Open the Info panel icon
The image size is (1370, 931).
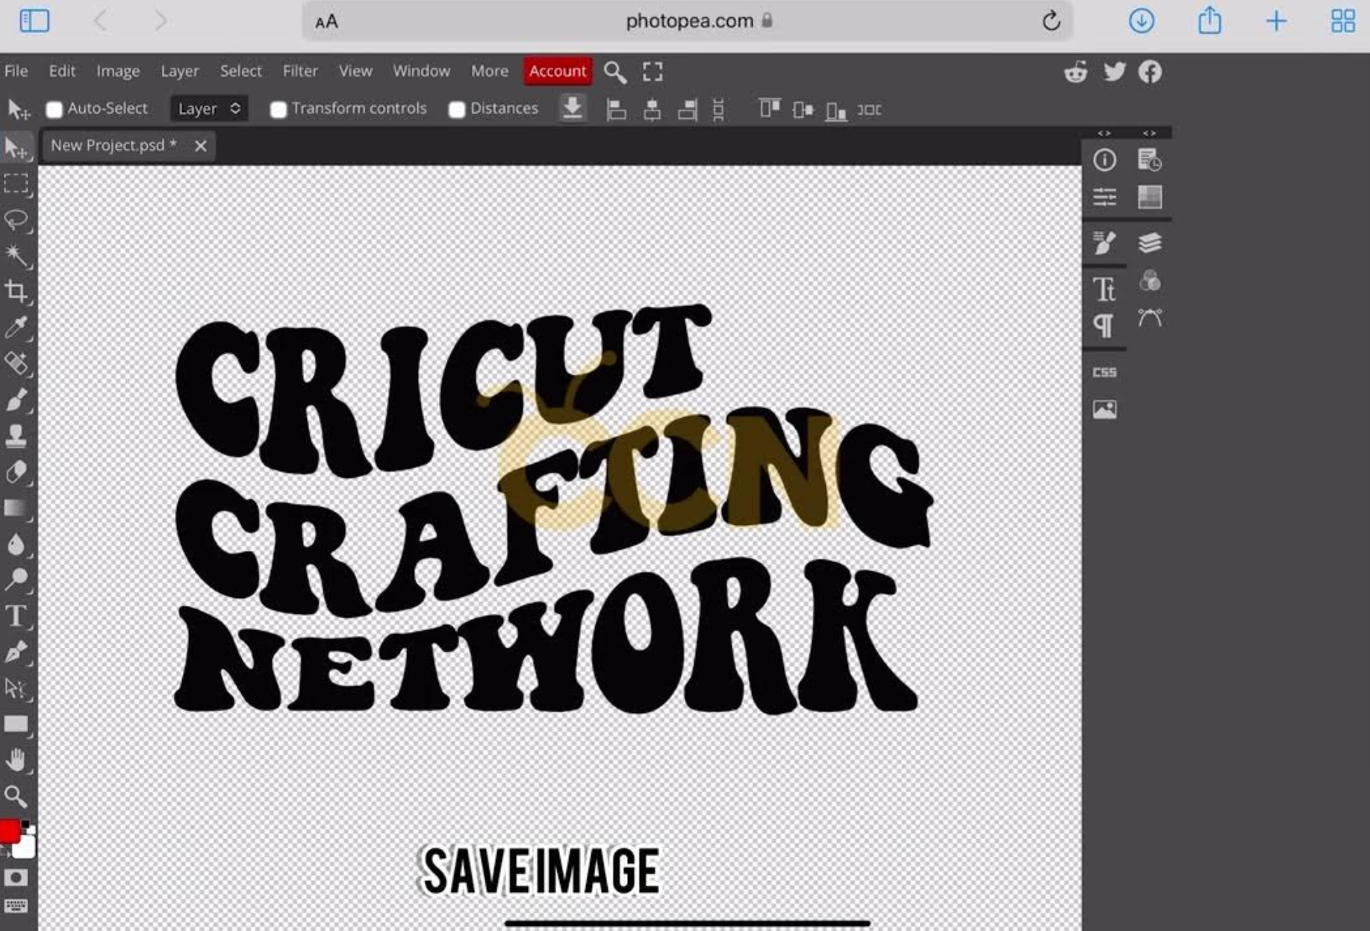coord(1104,160)
